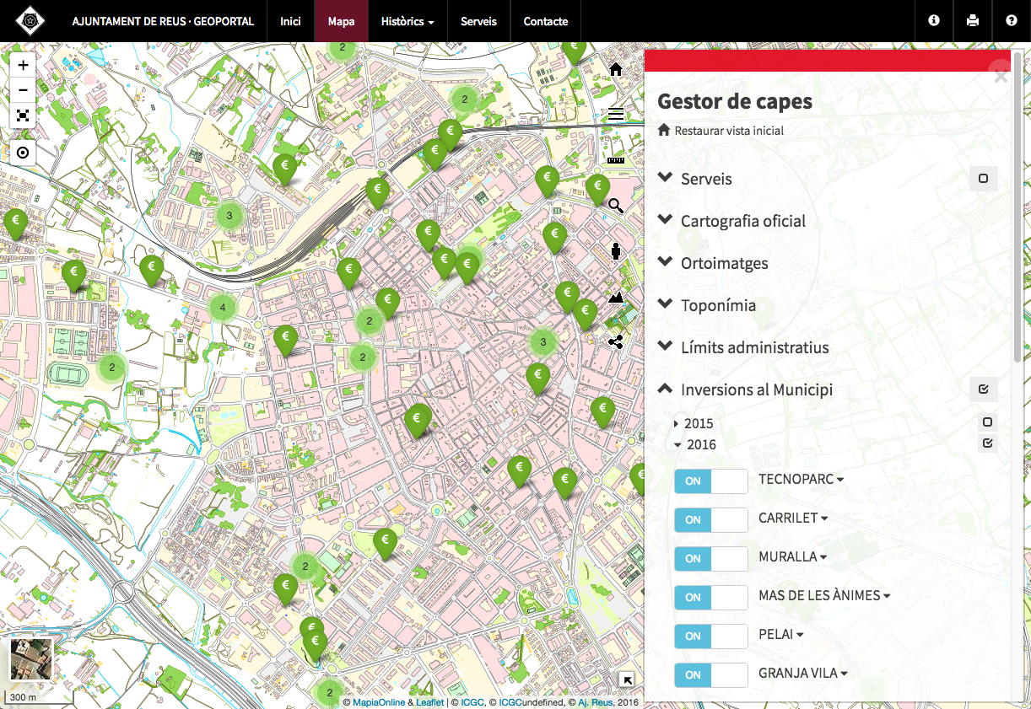This screenshot has width=1031, height=709.
Task: Open MapiaOnline attribution link
Action: coord(379,701)
